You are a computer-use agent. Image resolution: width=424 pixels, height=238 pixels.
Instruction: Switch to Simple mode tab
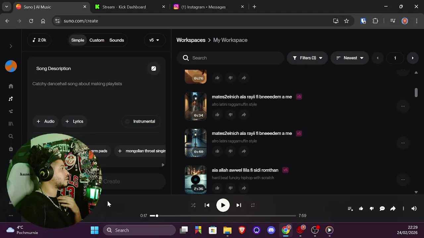(x=78, y=40)
